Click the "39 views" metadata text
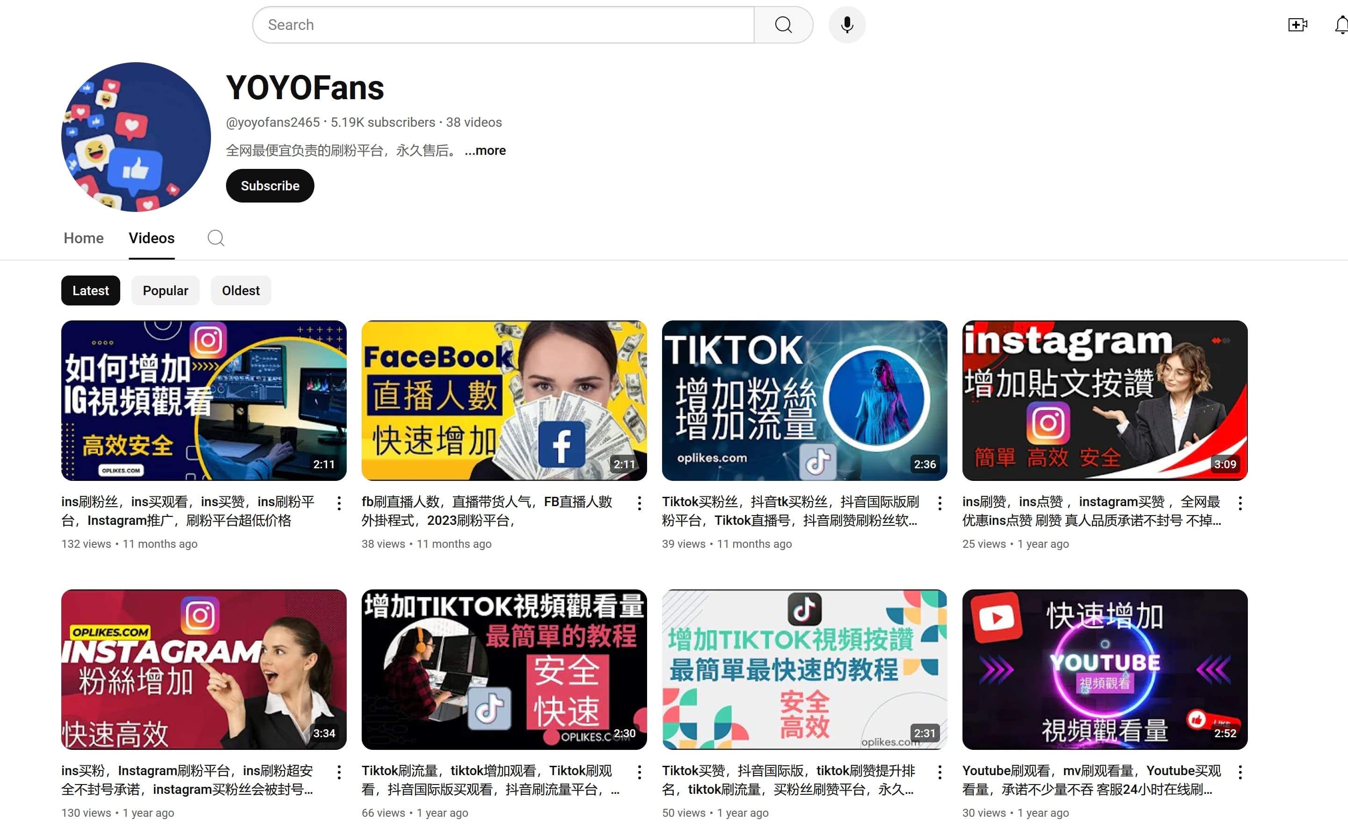 coord(684,544)
